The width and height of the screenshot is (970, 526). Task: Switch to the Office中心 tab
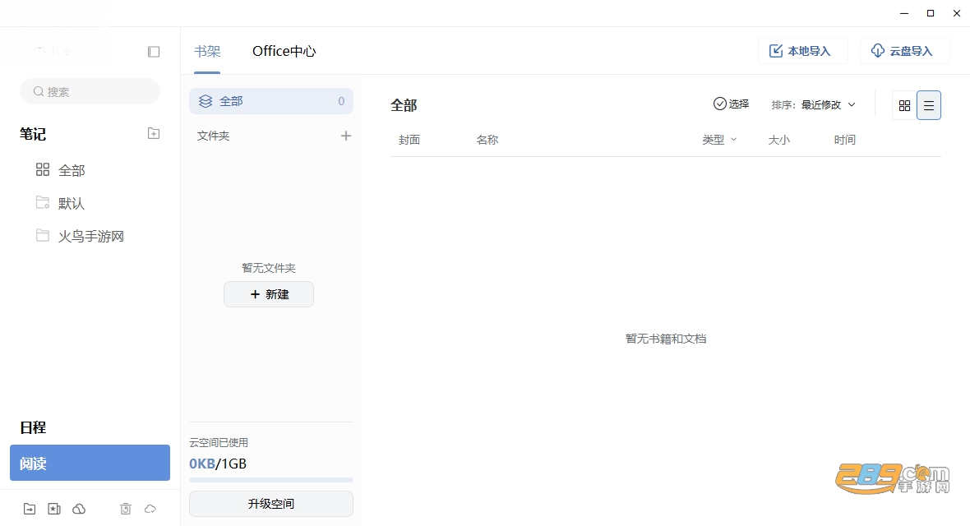coord(284,51)
